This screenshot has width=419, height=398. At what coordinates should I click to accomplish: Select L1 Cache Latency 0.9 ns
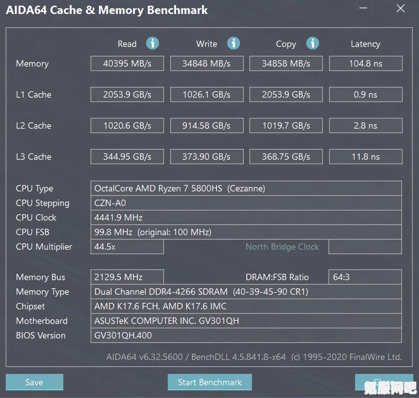[x=366, y=94]
